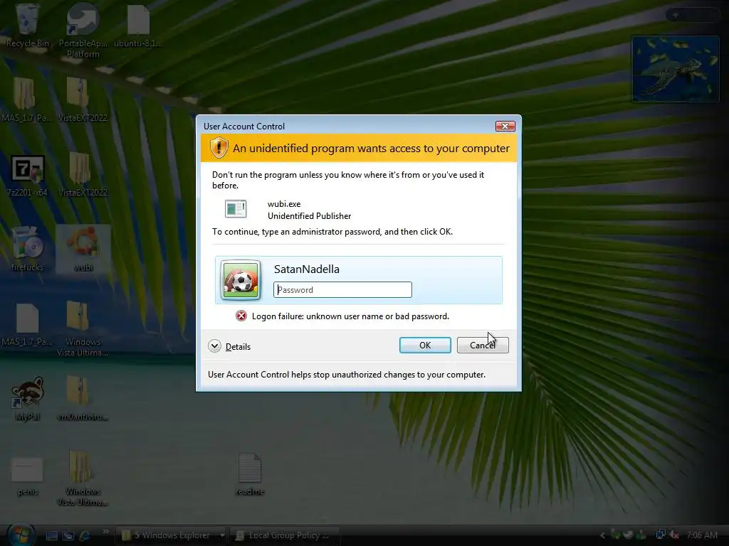729x546 pixels.
Task: Switch to Local Group Policy taskbar button
Action: pos(285,535)
